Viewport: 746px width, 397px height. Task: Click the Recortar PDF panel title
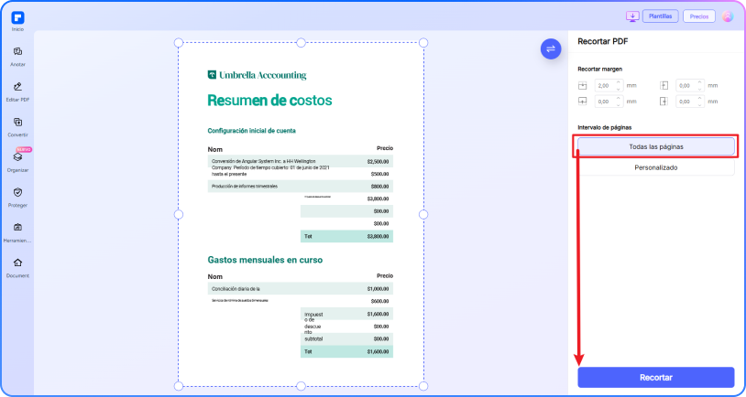602,41
